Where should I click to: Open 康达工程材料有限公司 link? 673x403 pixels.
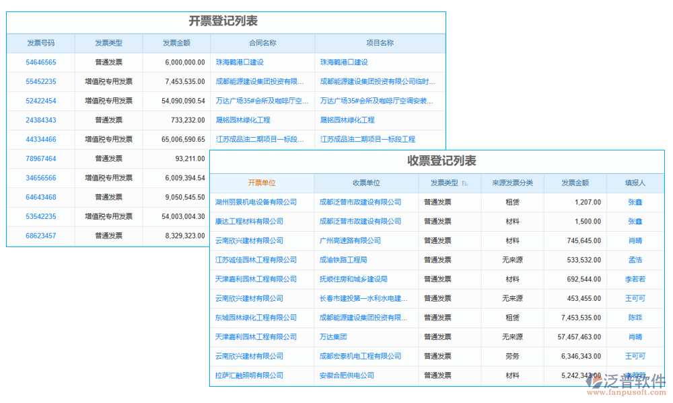click(249, 222)
